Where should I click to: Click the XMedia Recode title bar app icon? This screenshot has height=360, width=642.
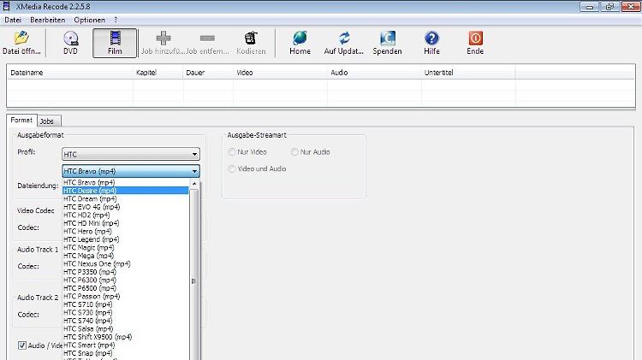point(6,6)
